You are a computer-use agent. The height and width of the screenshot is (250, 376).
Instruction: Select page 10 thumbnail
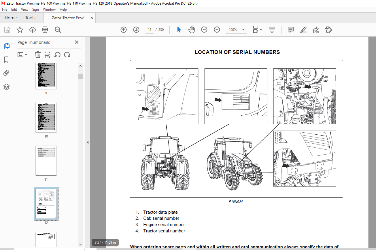46,117
